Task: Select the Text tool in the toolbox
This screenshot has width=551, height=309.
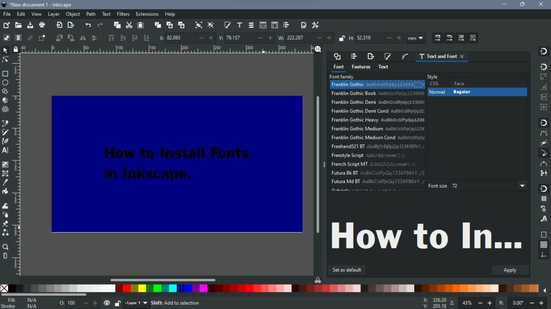Action: pyautogui.click(x=6, y=150)
